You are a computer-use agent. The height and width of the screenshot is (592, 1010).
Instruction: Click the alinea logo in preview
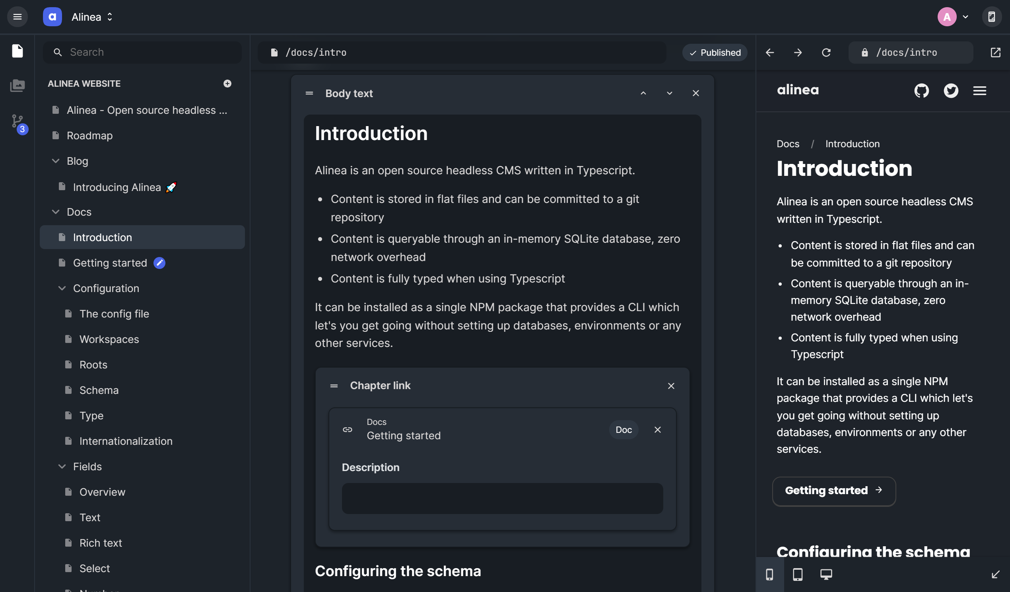(798, 90)
